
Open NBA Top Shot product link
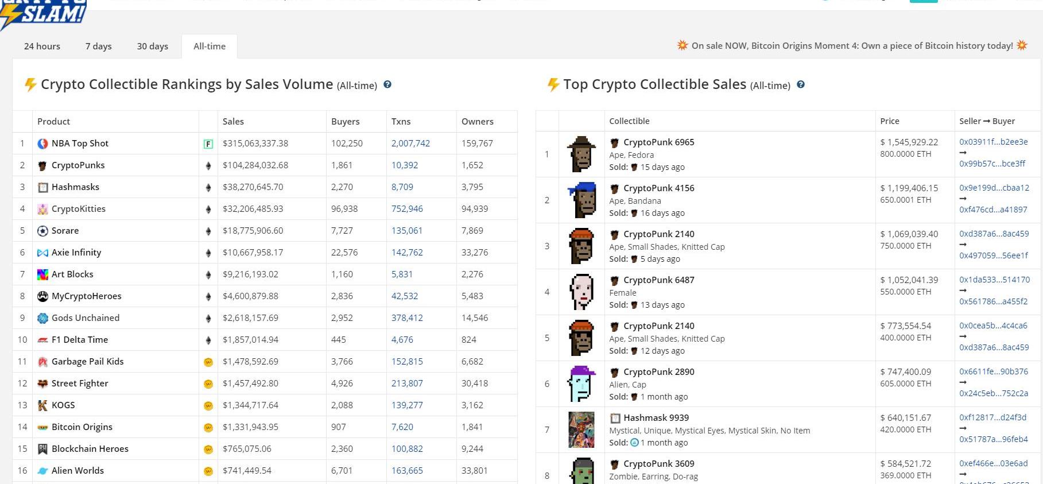[x=80, y=144]
